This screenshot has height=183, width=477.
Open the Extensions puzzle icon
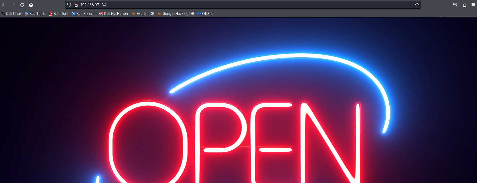click(x=464, y=5)
